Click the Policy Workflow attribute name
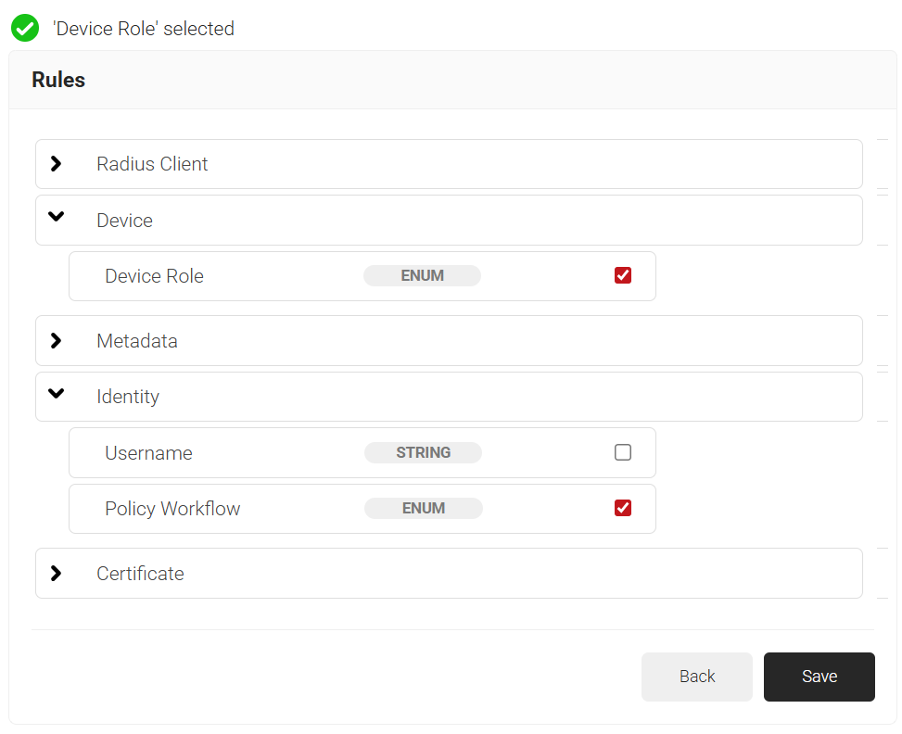 click(172, 509)
